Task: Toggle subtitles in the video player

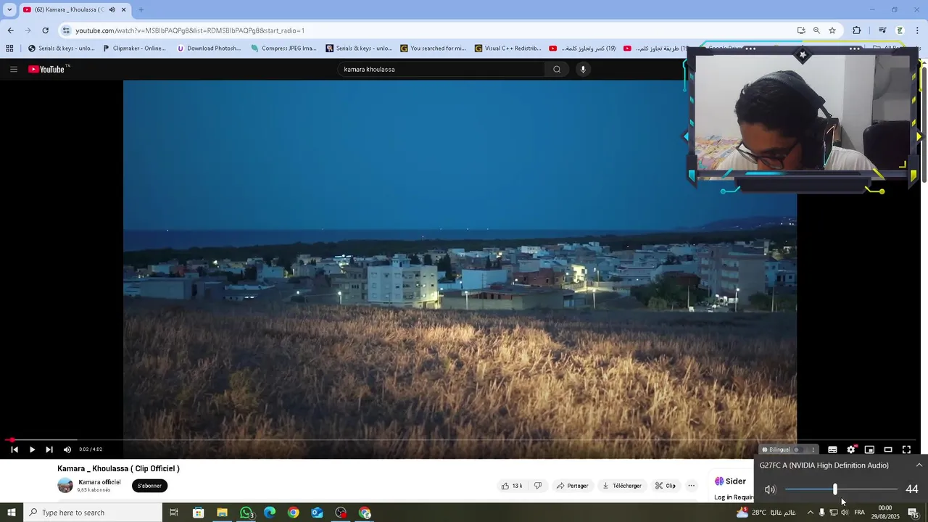Action: point(832,449)
